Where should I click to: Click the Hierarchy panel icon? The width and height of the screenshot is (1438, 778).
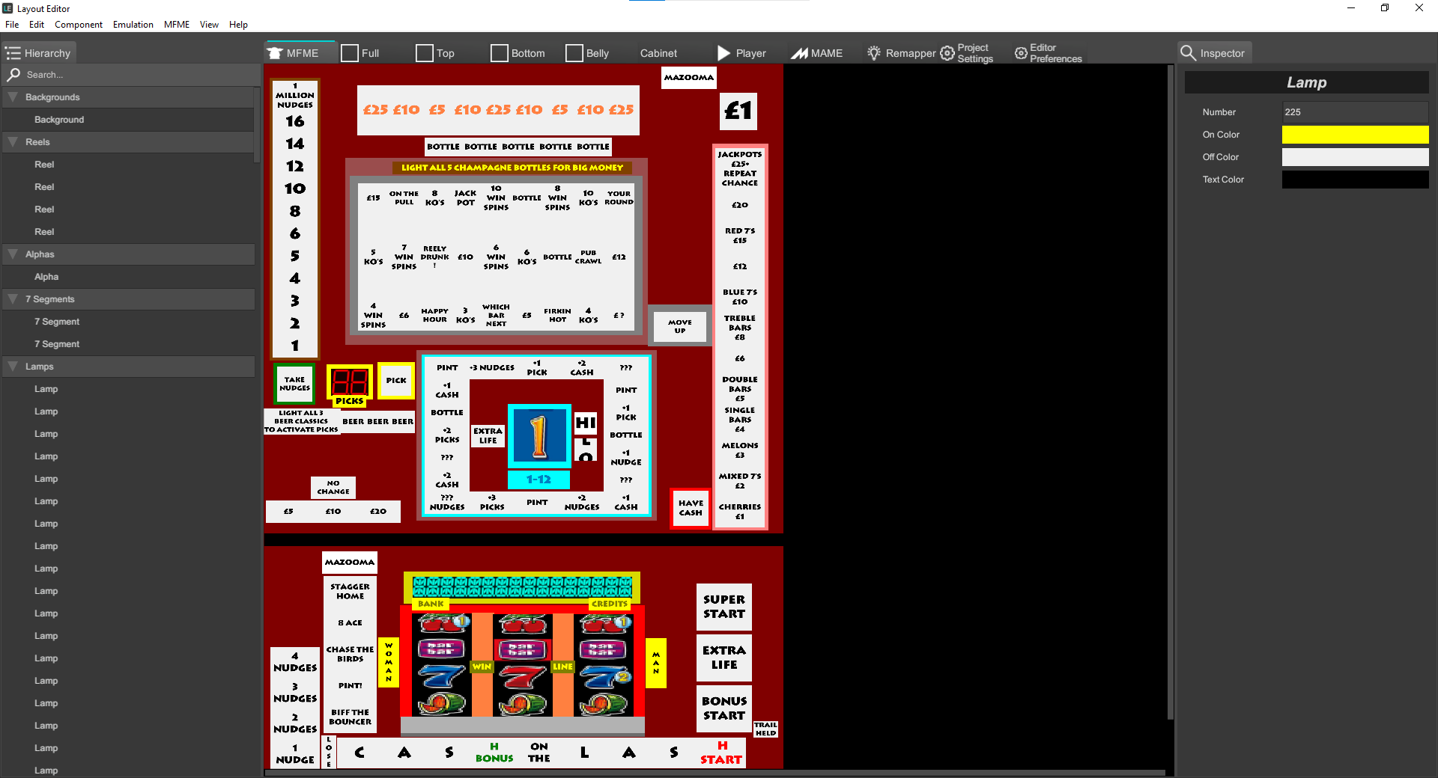(13, 53)
